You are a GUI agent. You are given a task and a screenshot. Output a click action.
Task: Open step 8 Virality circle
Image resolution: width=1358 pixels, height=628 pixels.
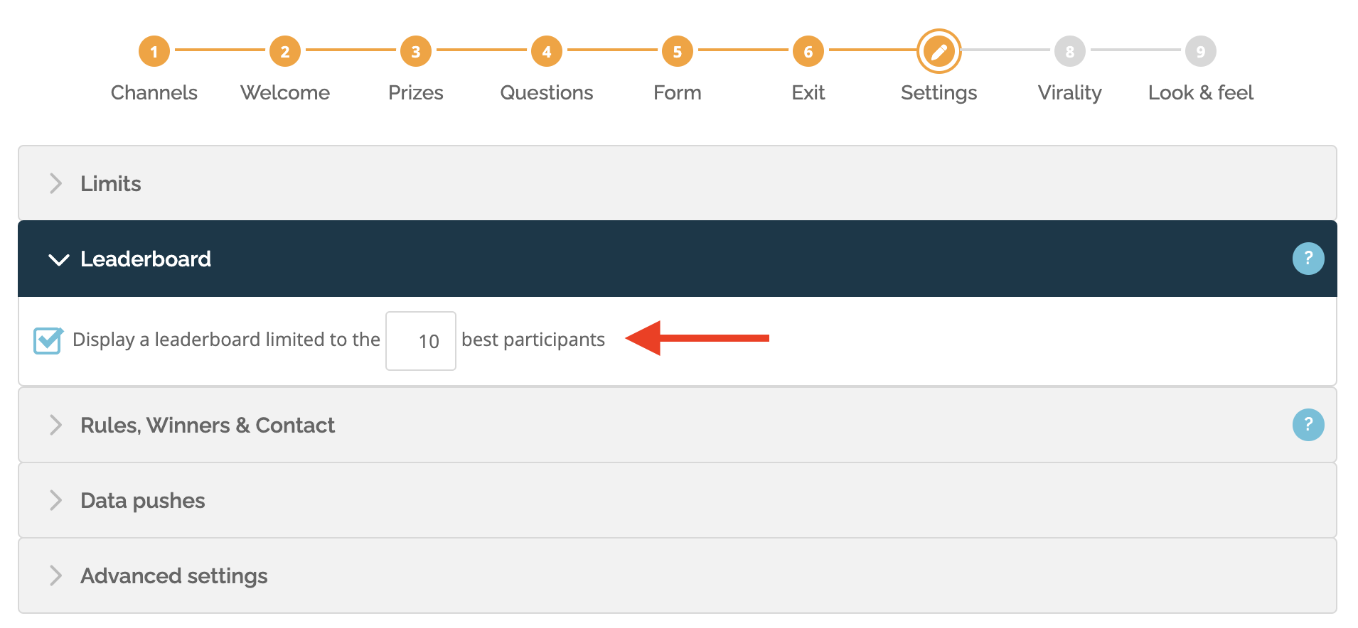pyautogui.click(x=1069, y=51)
